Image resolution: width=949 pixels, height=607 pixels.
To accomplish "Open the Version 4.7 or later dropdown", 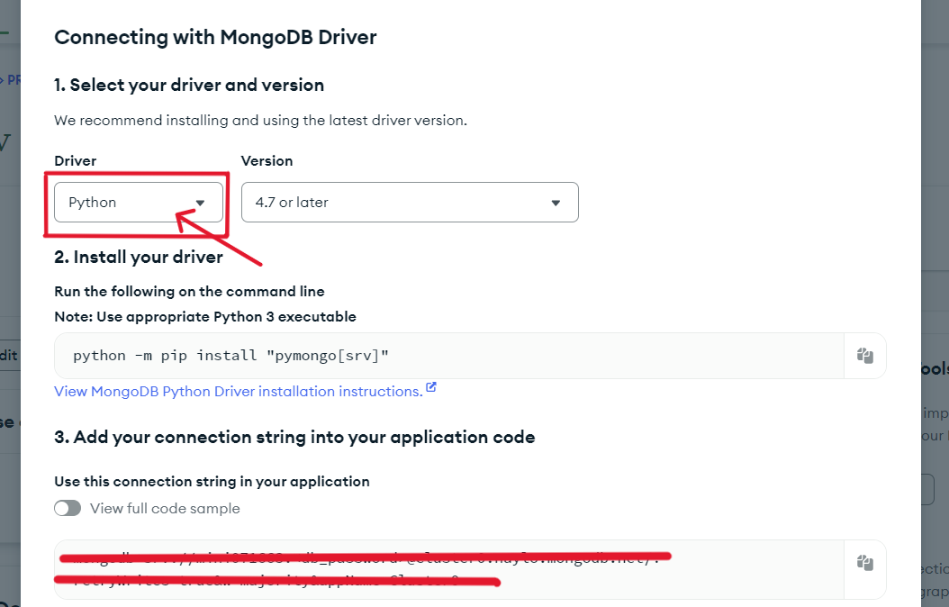I will point(410,202).
